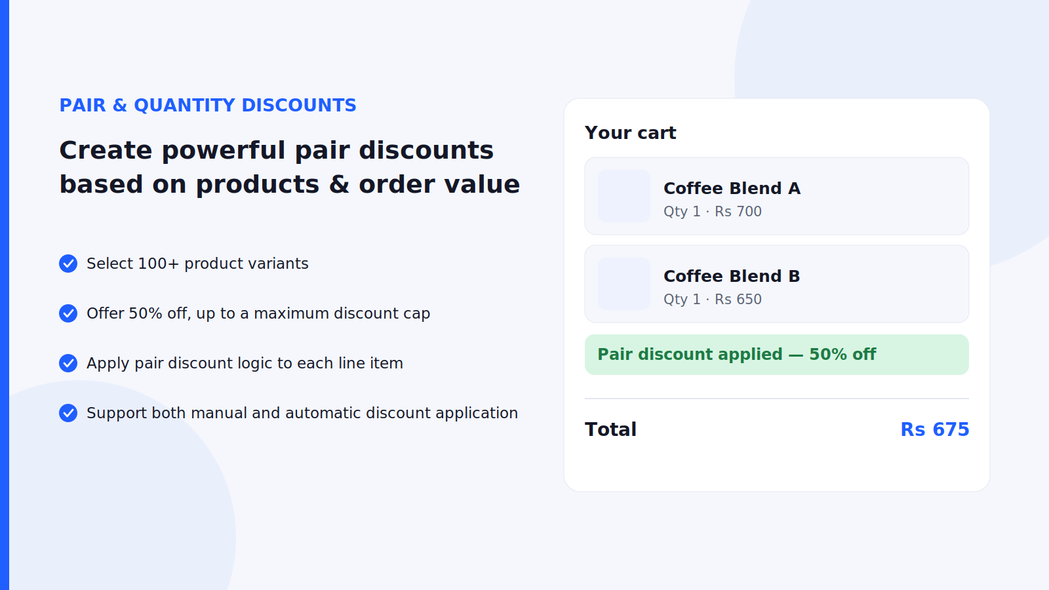1049x590 pixels.
Task: Click the Pair discount applied 50% off banner
Action: tap(777, 355)
